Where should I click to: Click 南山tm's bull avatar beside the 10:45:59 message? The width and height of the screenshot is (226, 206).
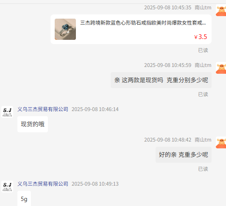[x=221, y=68]
